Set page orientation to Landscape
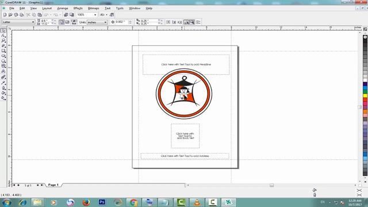 (x=67, y=22)
